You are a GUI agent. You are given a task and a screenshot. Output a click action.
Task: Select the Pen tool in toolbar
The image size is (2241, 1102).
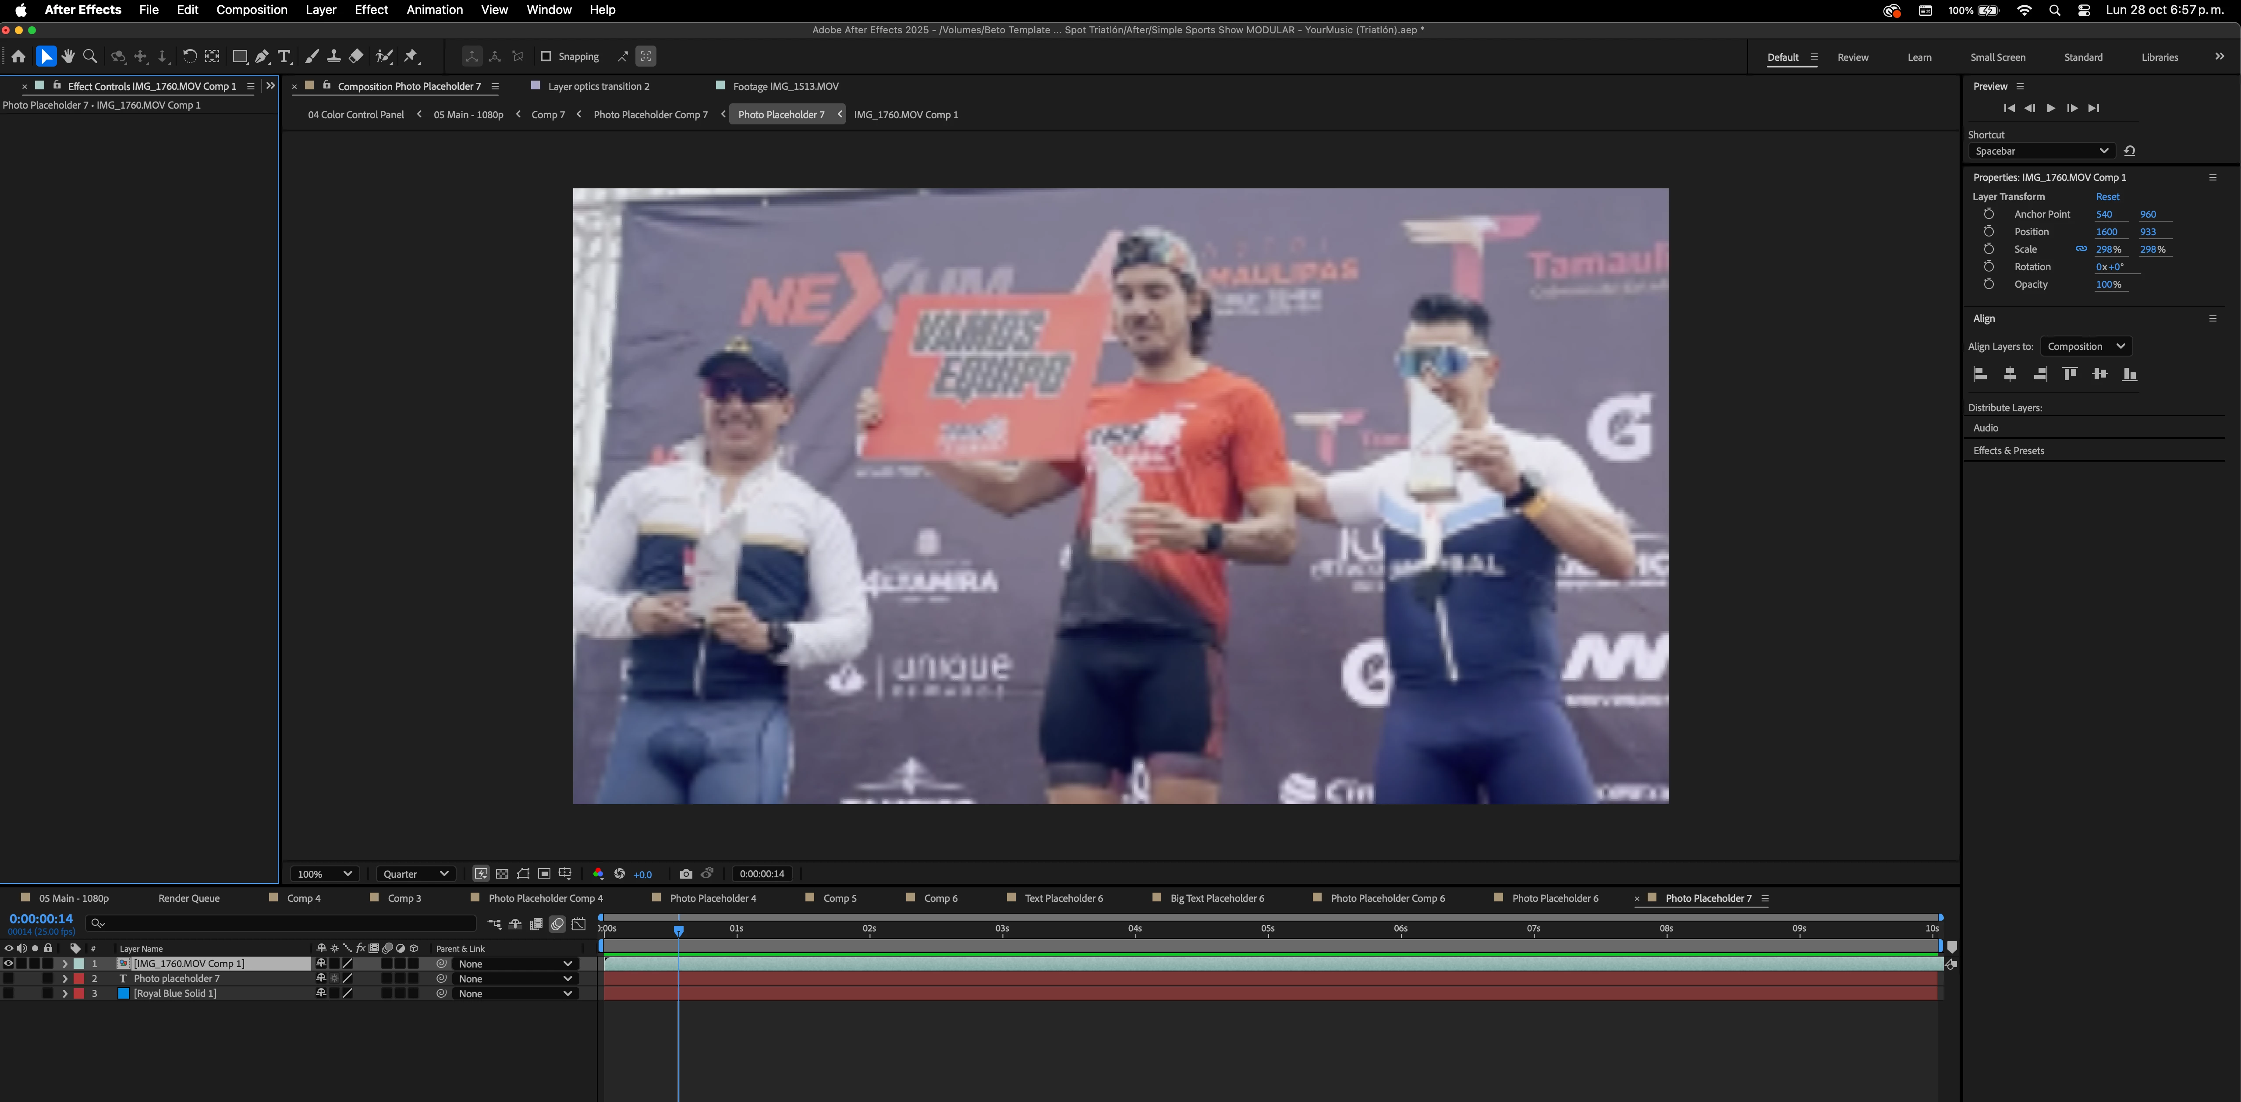[262, 57]
